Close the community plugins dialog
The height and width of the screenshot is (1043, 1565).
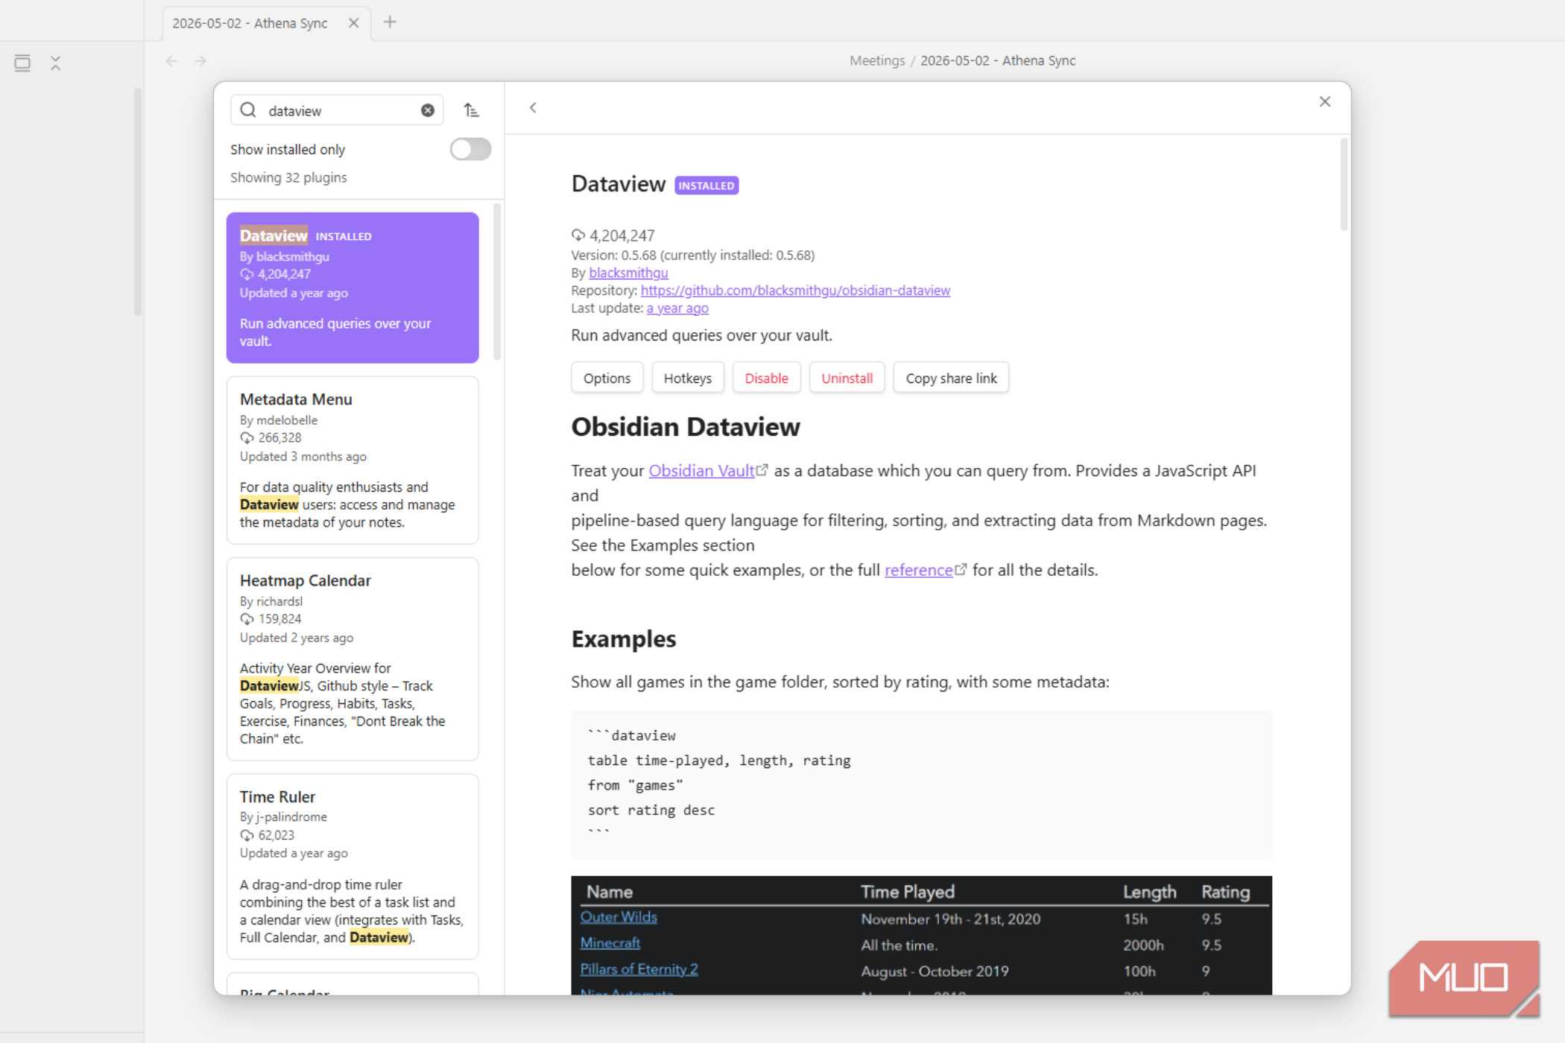click(x=1324, y=102)
